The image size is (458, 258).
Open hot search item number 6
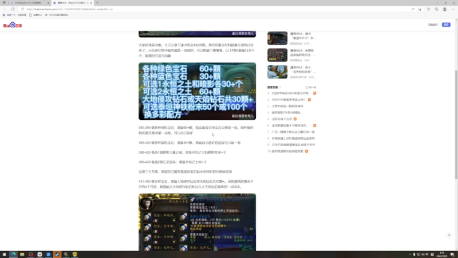[x=290, y=125]
